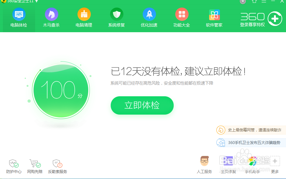Viewport: 286px width, 179px height.
Task: Open the 系统修复 system repair tab
Action: [116, 18]
